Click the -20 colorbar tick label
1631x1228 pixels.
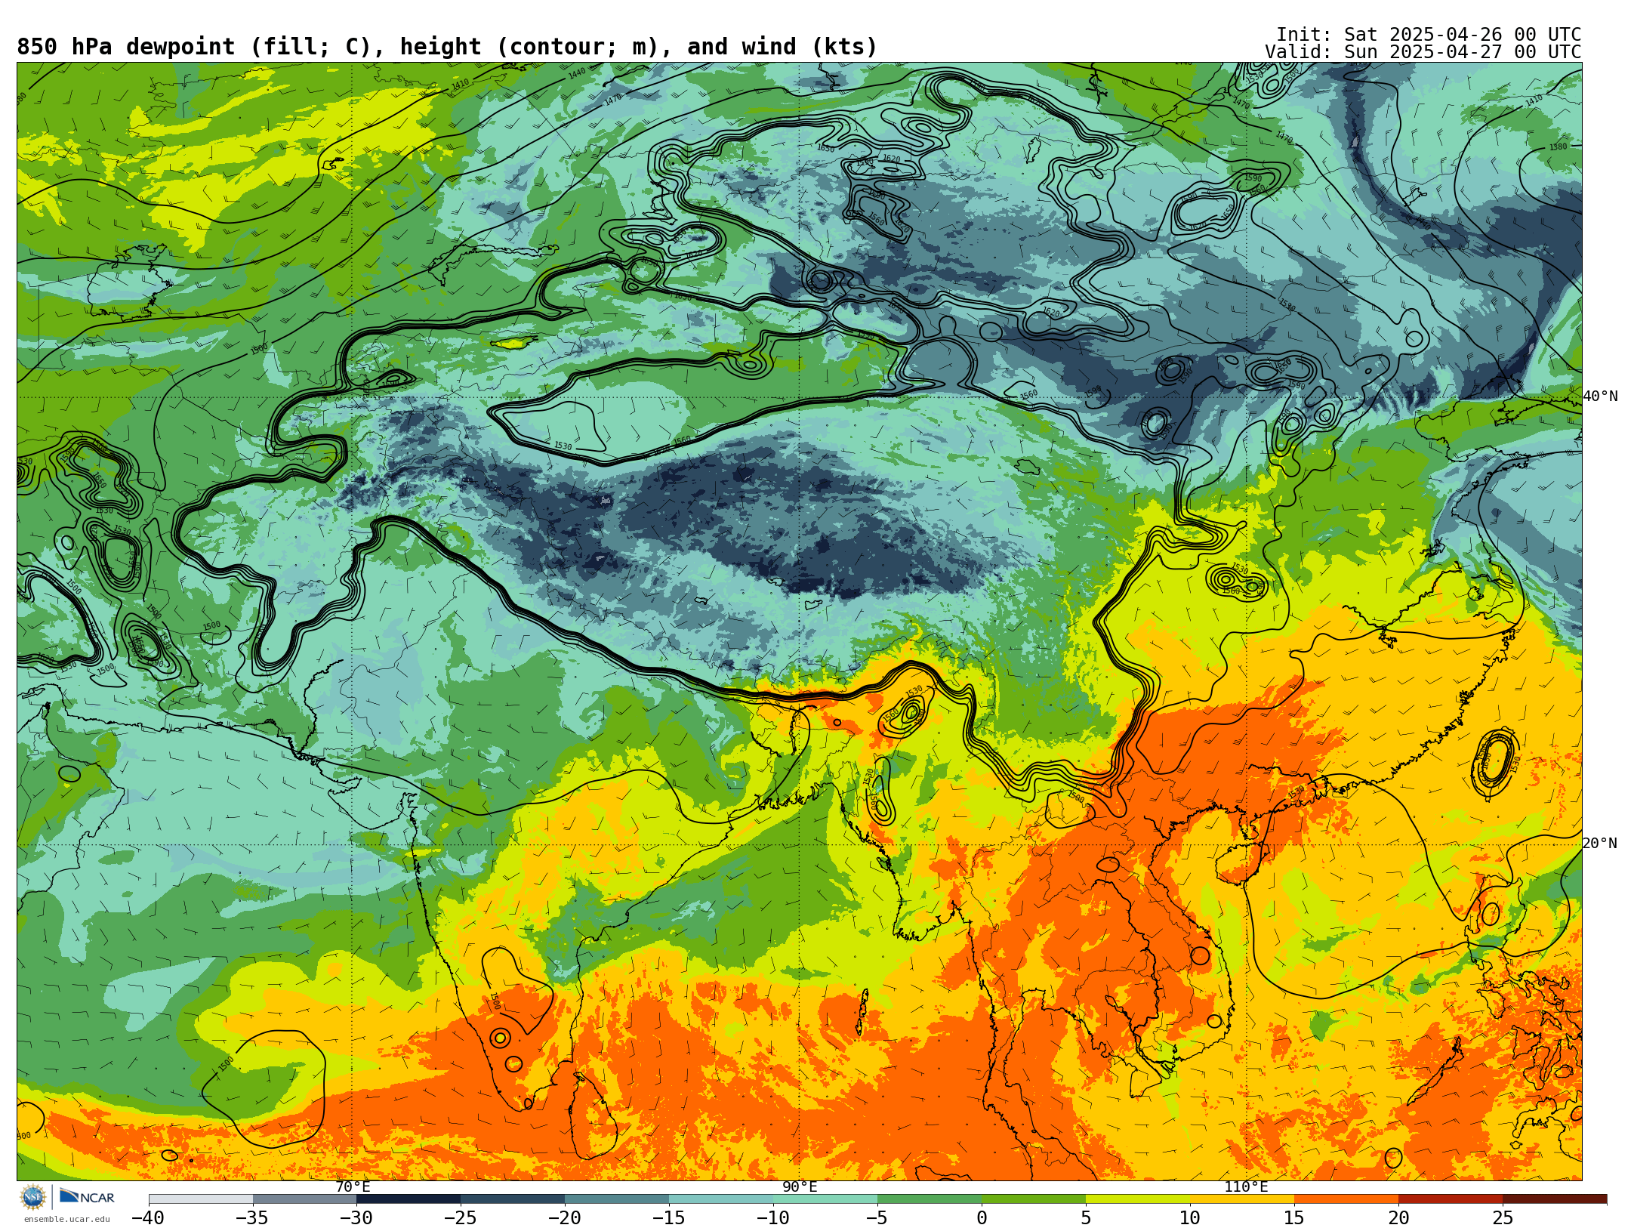[565, 1218]
